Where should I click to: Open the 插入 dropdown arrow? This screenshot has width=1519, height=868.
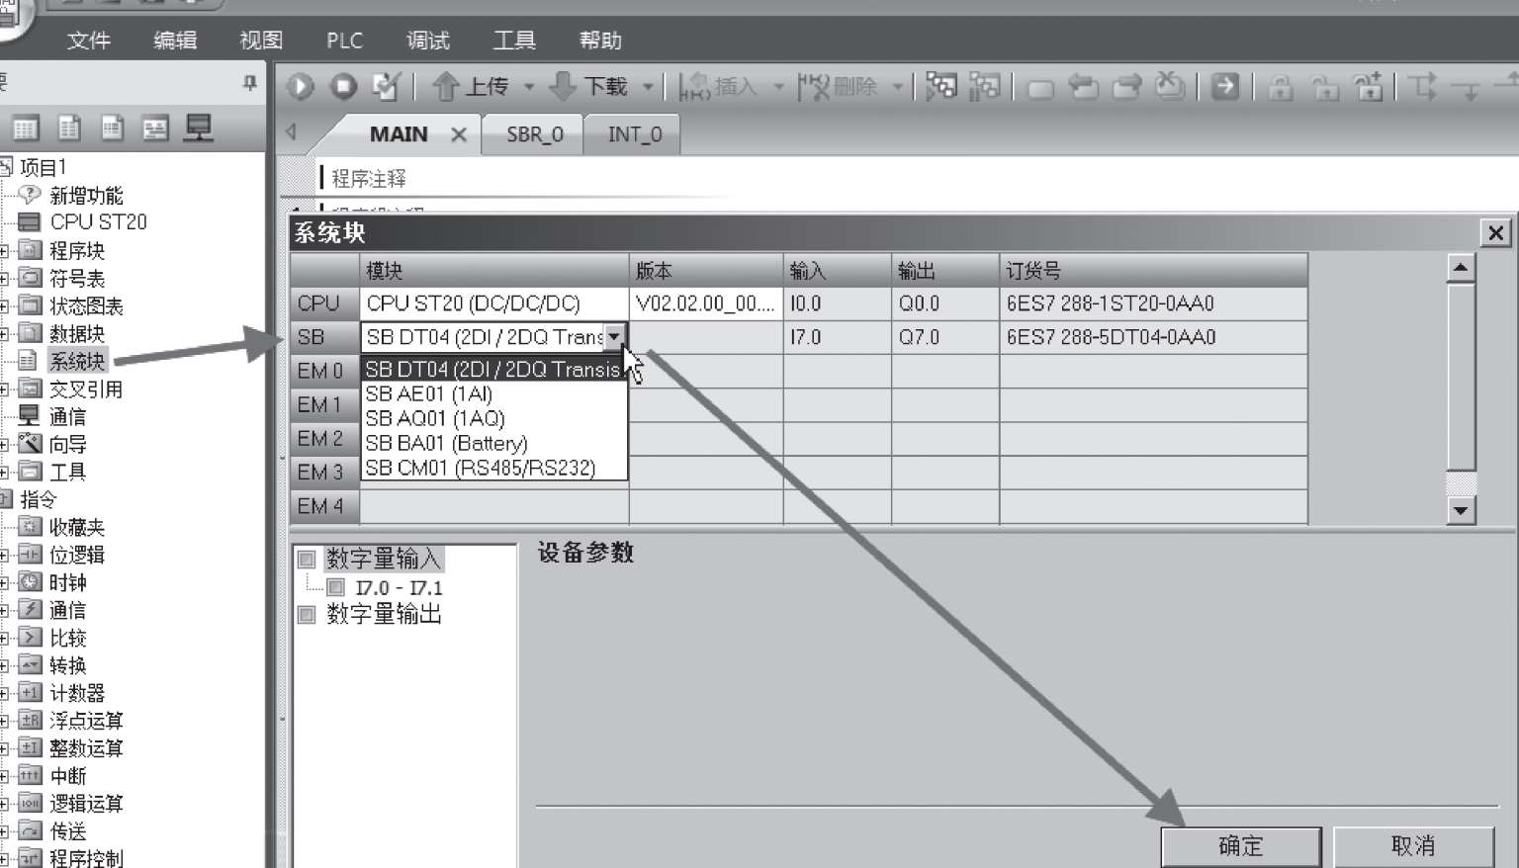(778, 88)
